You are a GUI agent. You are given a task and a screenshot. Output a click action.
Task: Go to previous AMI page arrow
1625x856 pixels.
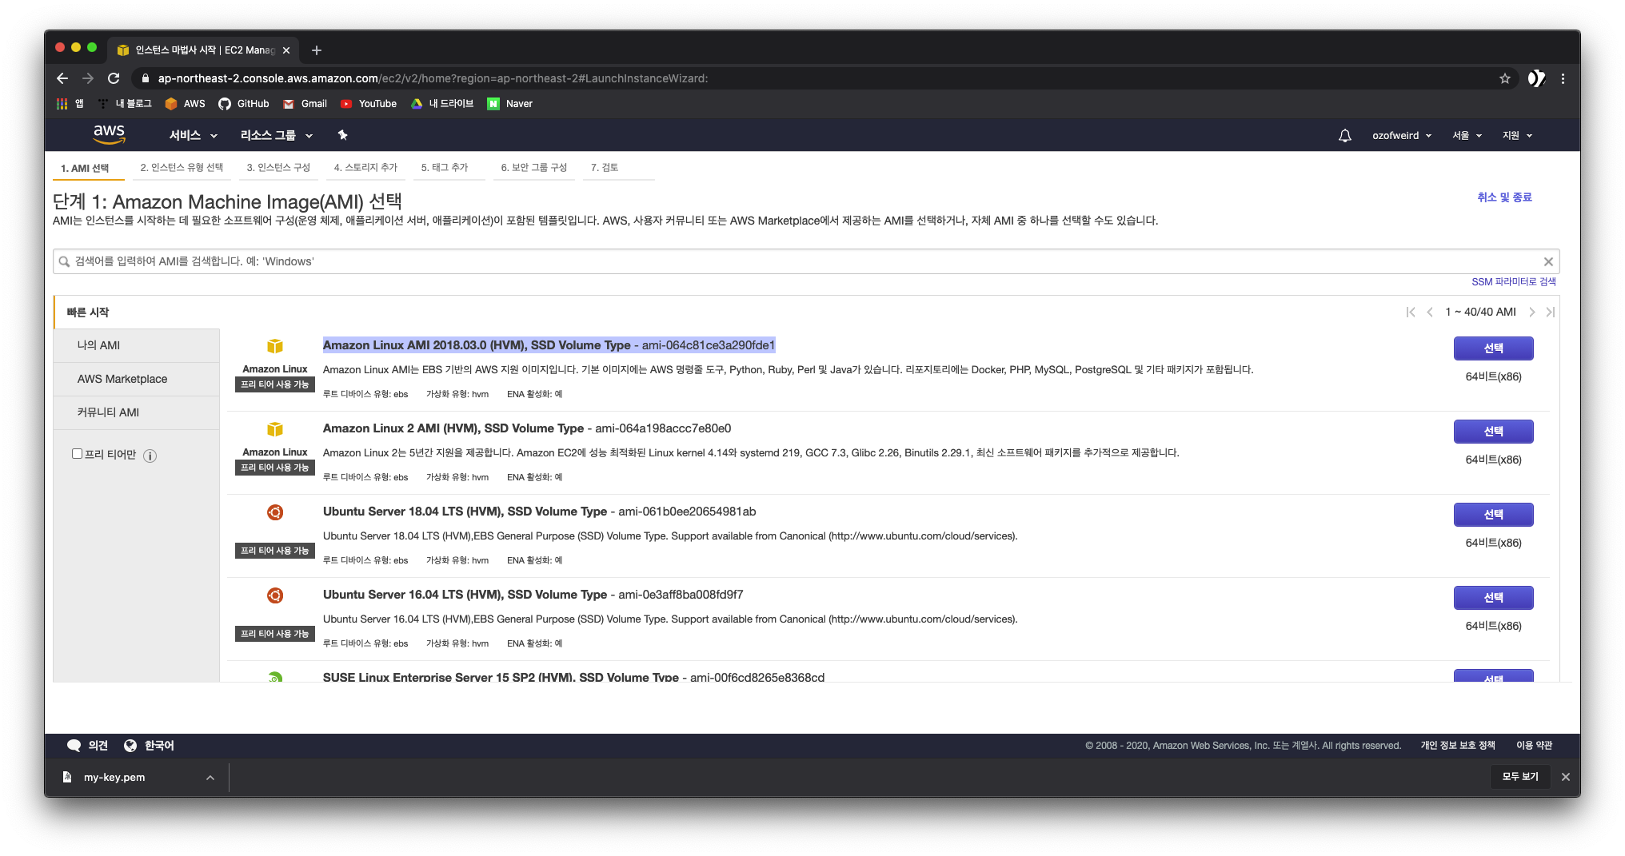click(x=1430, y=313)
